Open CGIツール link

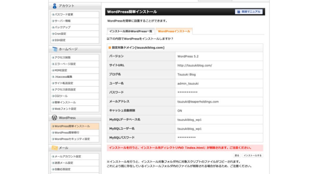click(x=75, y=96)
